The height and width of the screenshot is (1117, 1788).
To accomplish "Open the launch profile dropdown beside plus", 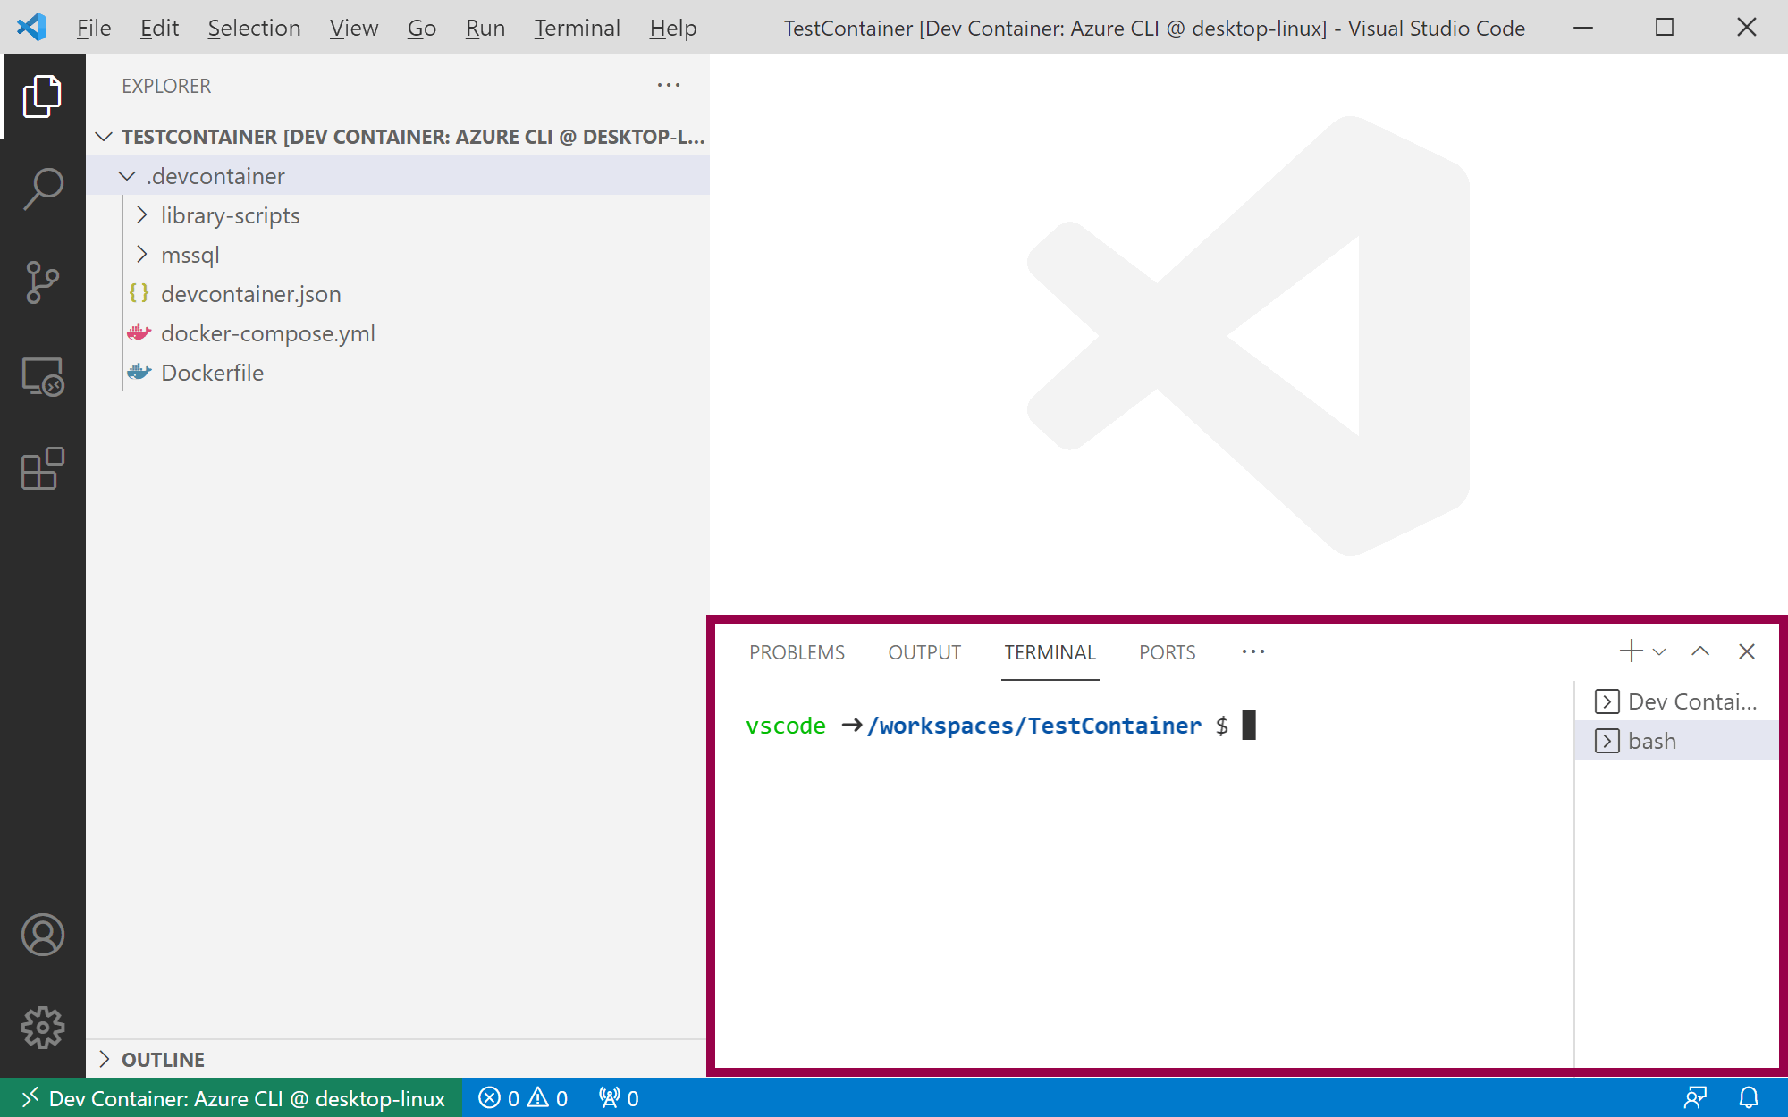I will [x=1660, y=651].
